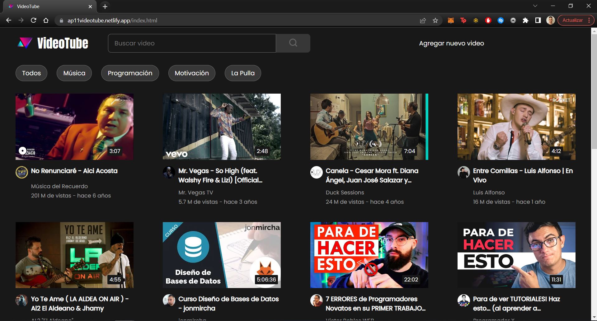Click Luis Alfonso channel avatar
The height and width of the screenshot is (321, 597).
click(x=464, y=172)
